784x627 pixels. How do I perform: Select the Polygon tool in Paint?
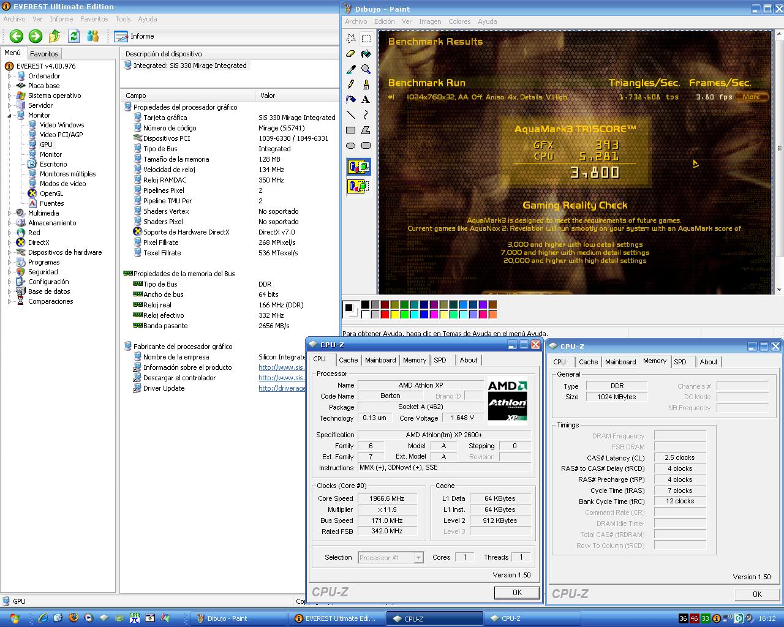pos(366,130)
